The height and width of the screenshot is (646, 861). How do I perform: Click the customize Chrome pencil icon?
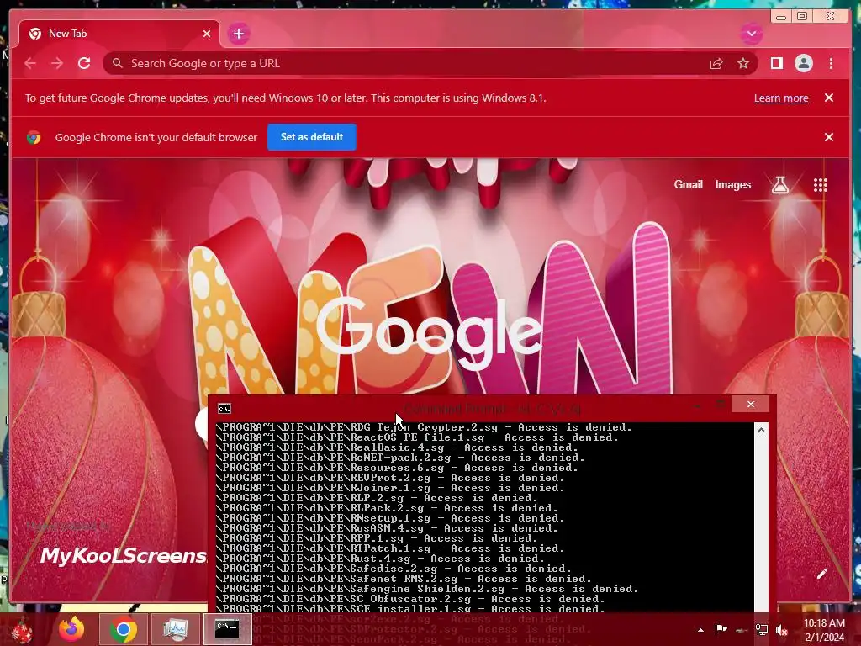821,574
